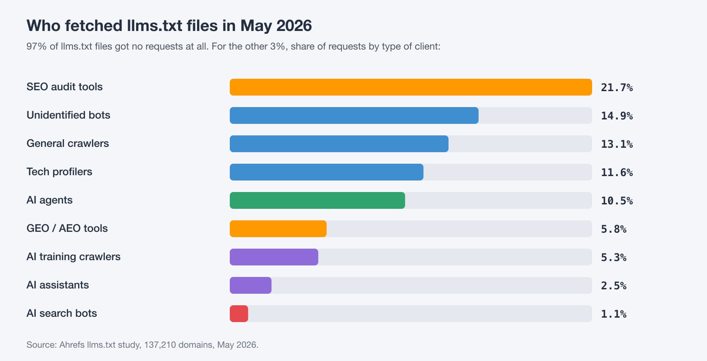Select the 'General crawlers' label
The image size is (707, 361).
(68, 143)
